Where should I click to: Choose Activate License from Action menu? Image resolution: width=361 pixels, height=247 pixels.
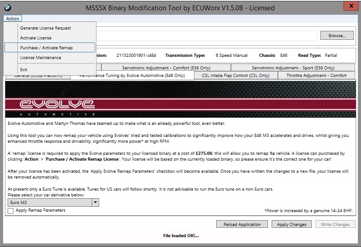click(x=50, y=38)
